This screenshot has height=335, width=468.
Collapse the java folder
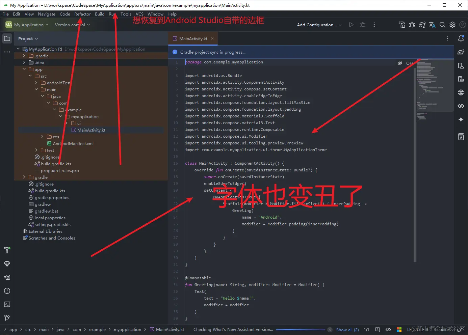pos(43,96)
